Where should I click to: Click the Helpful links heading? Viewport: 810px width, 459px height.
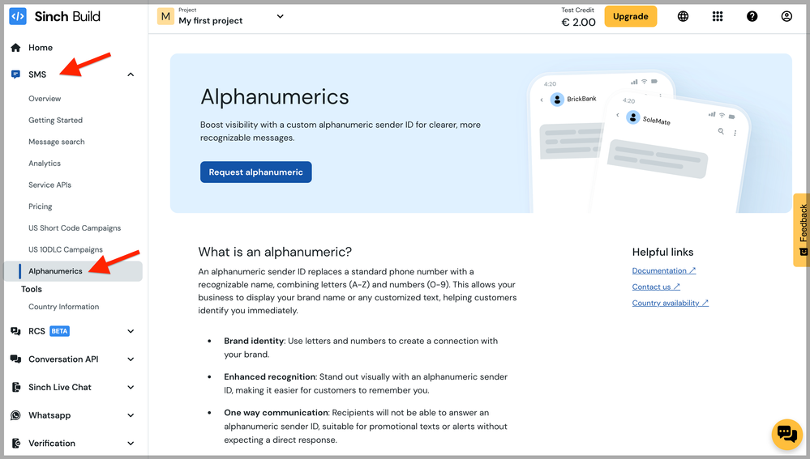coord(662,253)
